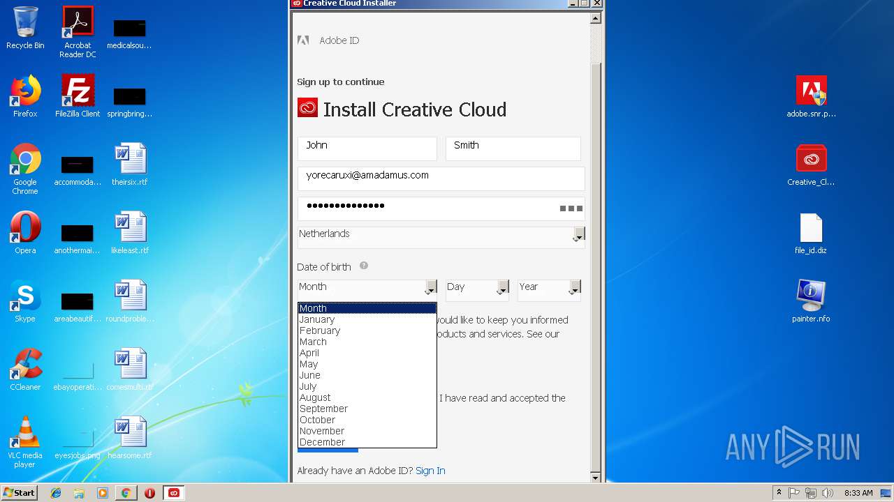Screen dimensions: 894x502
Task: Launch Firefox from the desktop
Action: [x=25, y=96]
